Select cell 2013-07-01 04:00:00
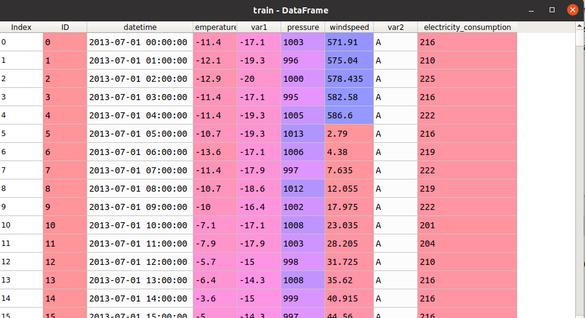The width and height of the screenshot is (585, 318). 140,115
